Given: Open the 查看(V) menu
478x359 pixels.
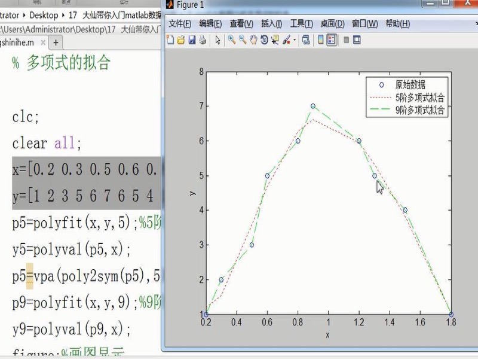Looking at the screenshot, I should 241,23.
